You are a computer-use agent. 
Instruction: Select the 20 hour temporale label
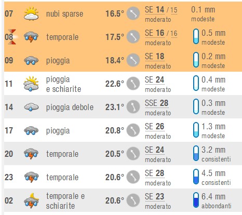pos(62,154)
